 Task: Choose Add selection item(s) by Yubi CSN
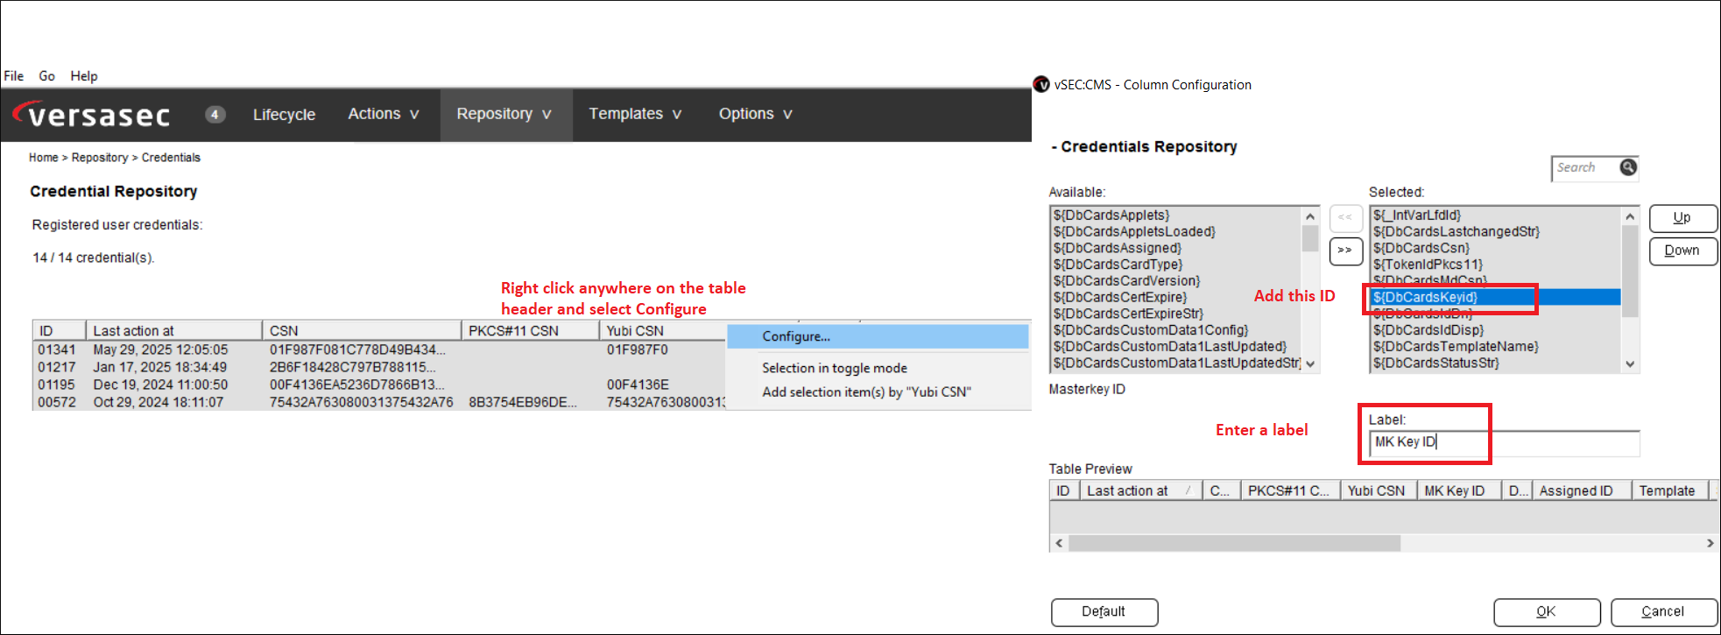[866, 392]
